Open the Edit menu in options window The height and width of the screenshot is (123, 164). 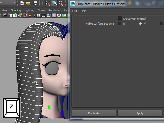pos(75,11)
